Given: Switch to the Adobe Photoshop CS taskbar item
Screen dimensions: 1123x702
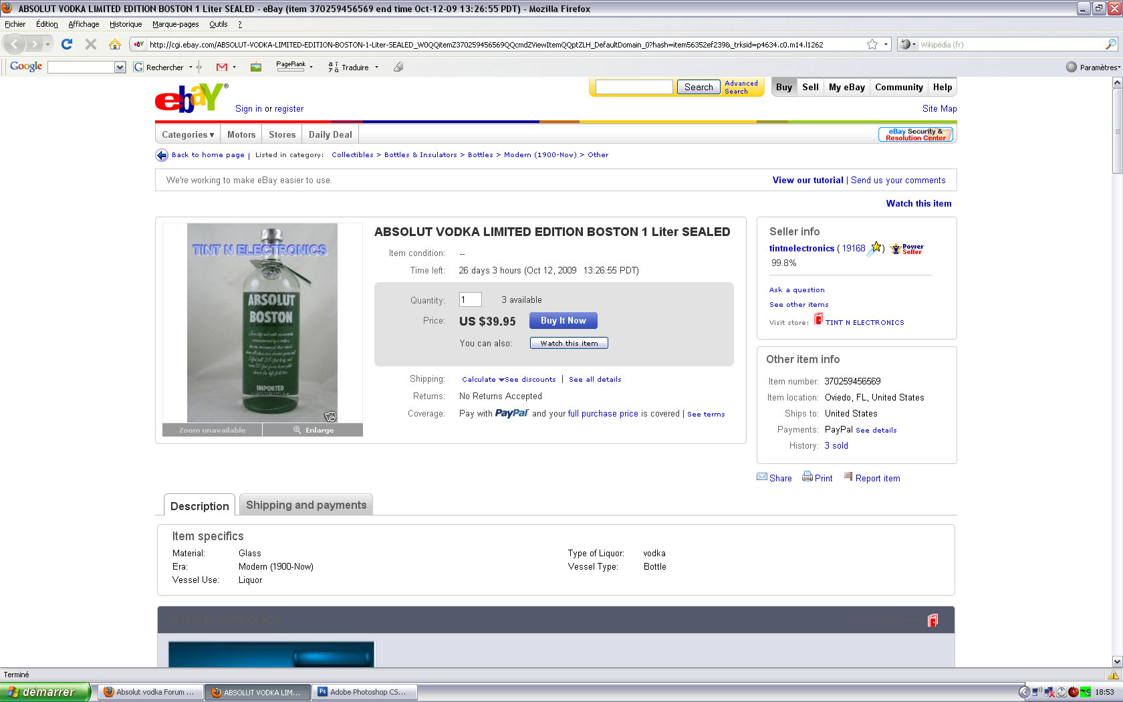Looking at the screenshot, I should click(x=364, y=692).
